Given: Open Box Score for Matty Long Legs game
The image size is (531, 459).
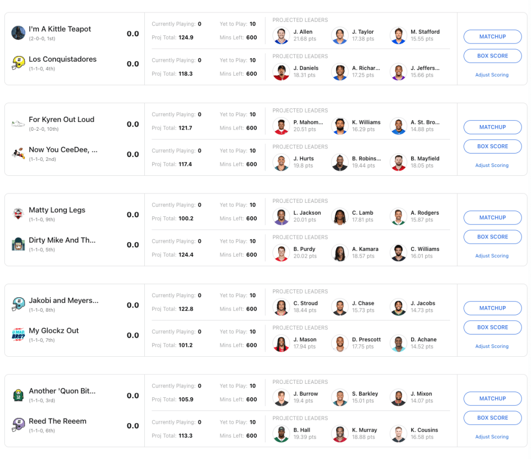Looking at the screenshot, I should 492,237.
